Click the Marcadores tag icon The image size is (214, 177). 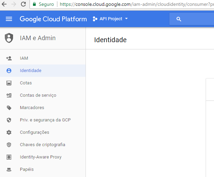coord(9,108)
